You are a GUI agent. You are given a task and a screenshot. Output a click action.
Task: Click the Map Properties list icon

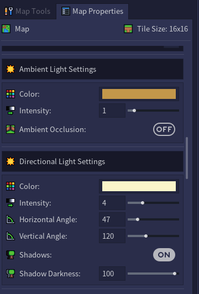[x=66, y=11]
